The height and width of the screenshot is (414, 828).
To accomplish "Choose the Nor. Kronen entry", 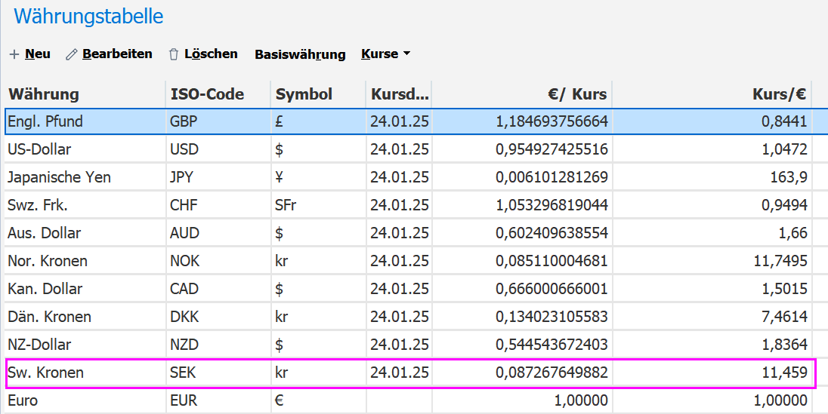I will [47, 261].
